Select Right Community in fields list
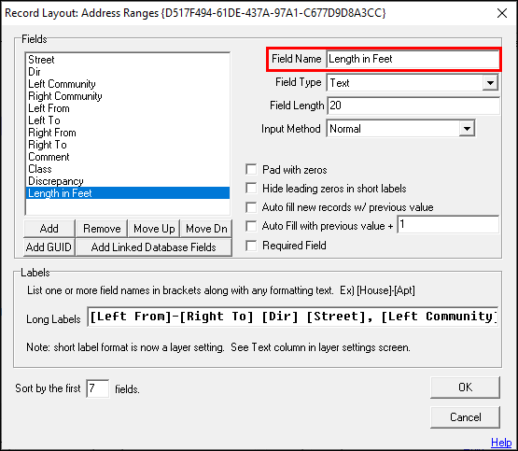Viewport: 518px width, 451px height. pos(128,96)
